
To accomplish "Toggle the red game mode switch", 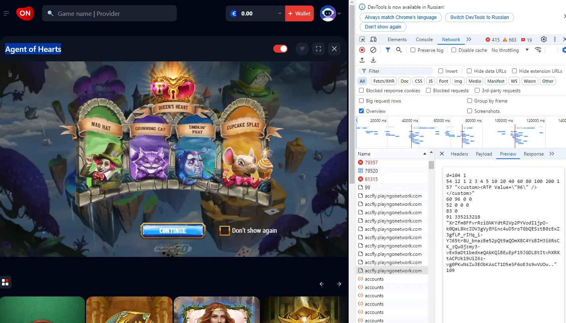I will tap(280, 49).
